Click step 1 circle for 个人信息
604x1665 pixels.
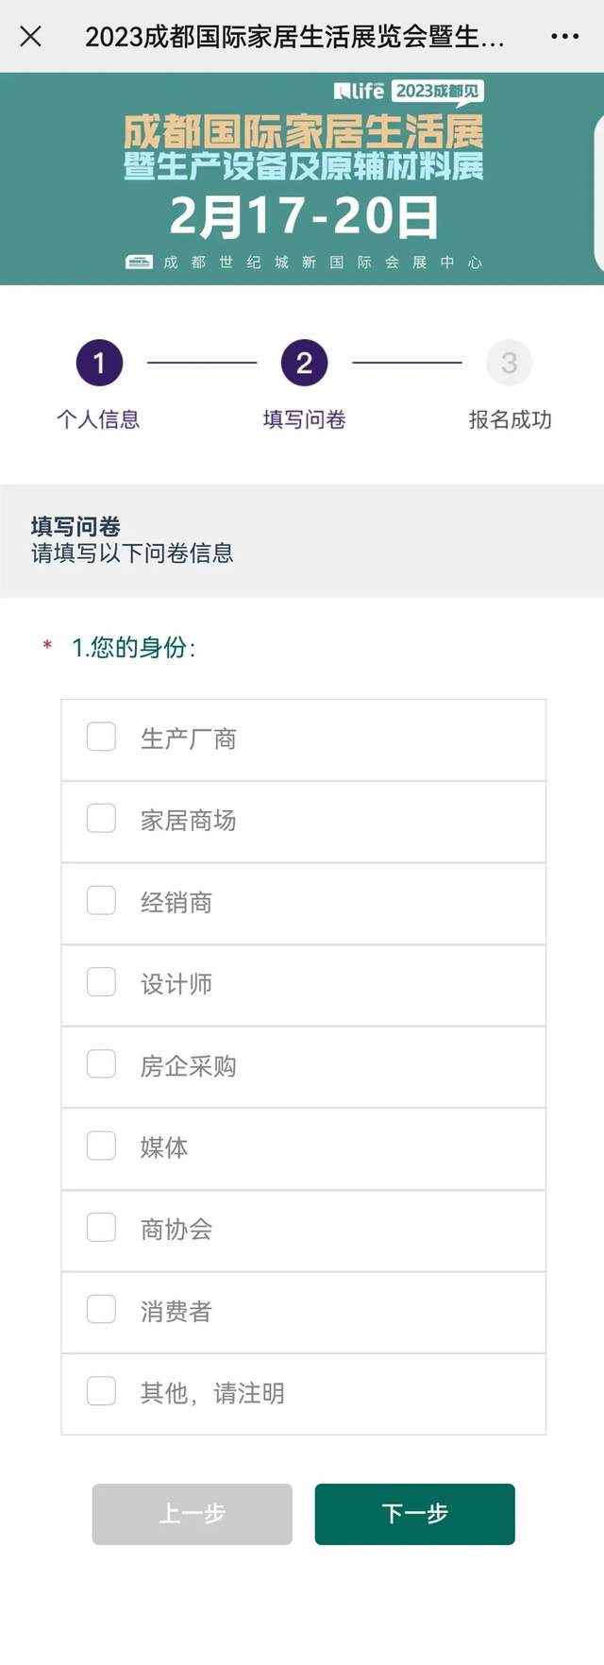point(99,364)
